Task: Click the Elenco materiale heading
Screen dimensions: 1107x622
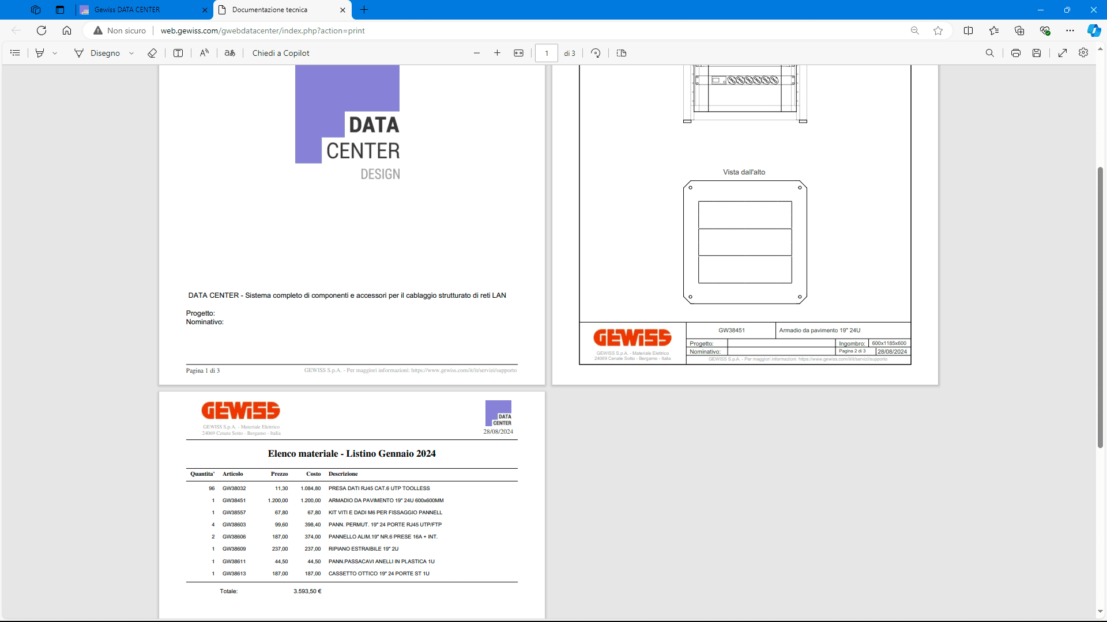Action: 352,454
